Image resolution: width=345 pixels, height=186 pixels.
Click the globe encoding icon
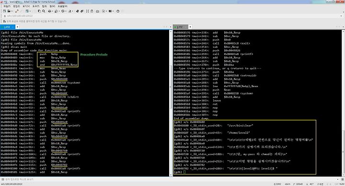pos(63,11)
